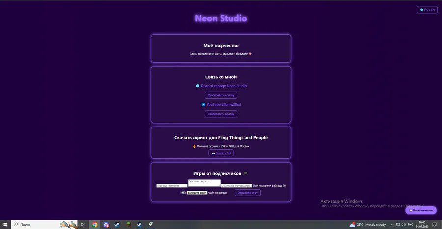Open the lightning bolt taskbar app icon
442x229 pixels.
click(151, 224)
